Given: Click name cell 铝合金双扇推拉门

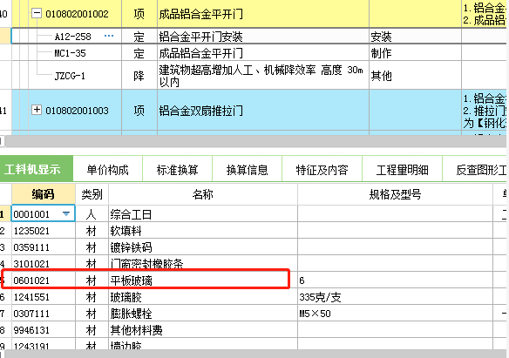Looking at the screenshot, I should tap(263, 111).
